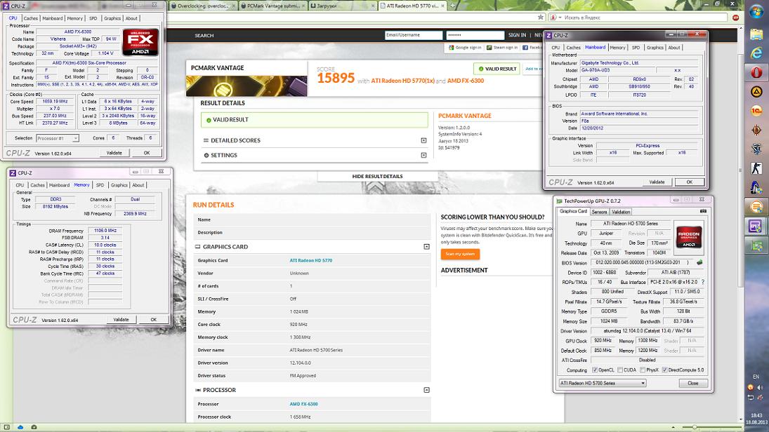Open the search engine dropdown arrow
Image resolution: width=769 pixels, height=432 pixels.
coord(560,18)
